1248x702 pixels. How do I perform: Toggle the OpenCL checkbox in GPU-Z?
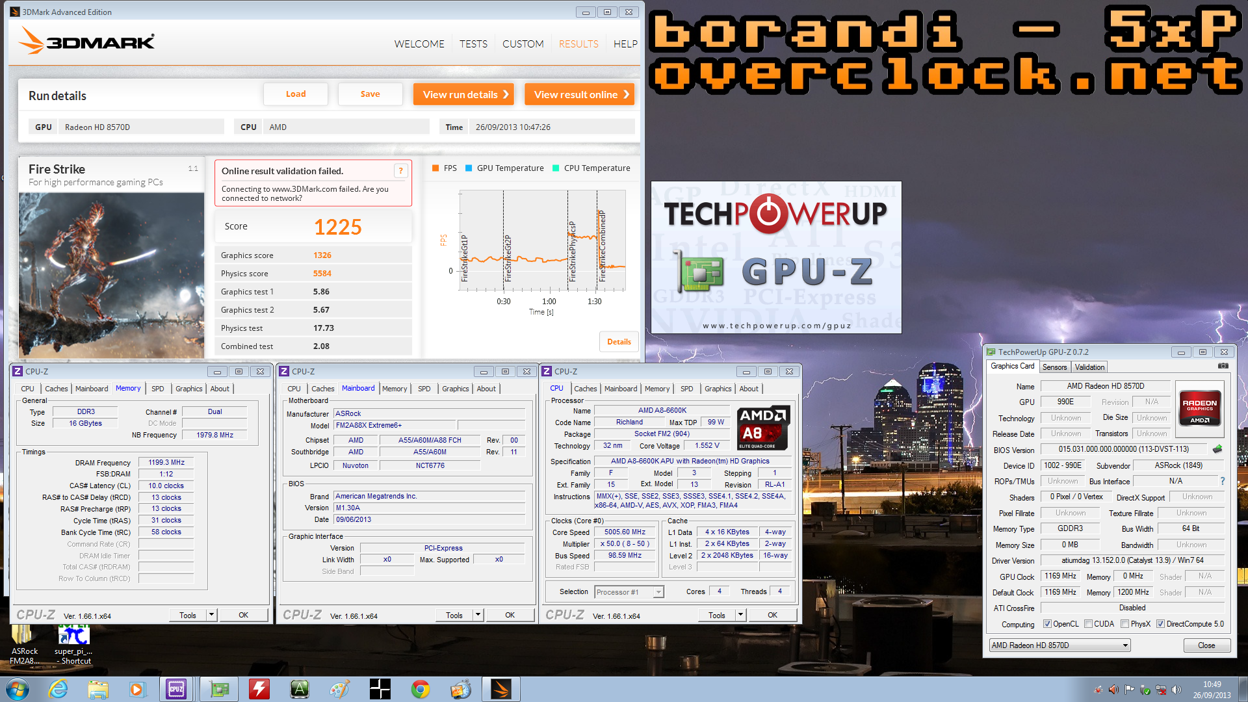tap(1047, 624)
